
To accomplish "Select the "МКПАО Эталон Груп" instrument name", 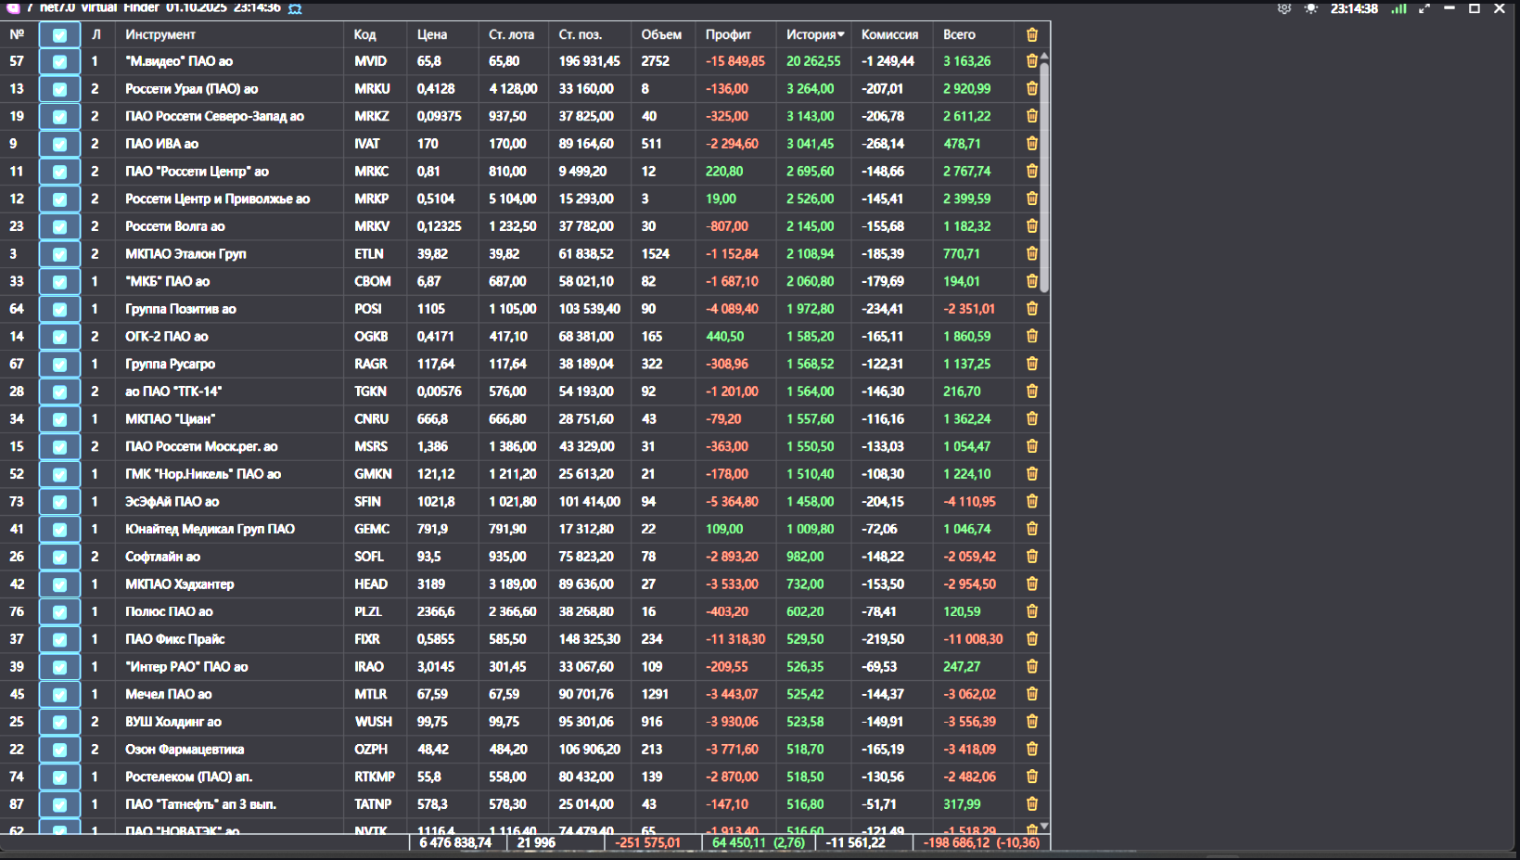I will coord(185,253).
